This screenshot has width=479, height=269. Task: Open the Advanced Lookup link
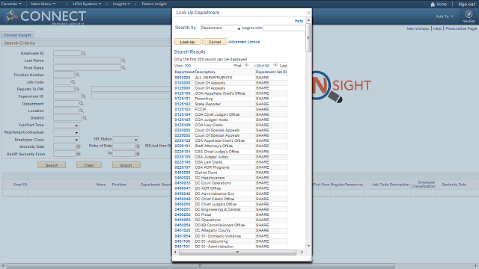click(x=245, y=42)
